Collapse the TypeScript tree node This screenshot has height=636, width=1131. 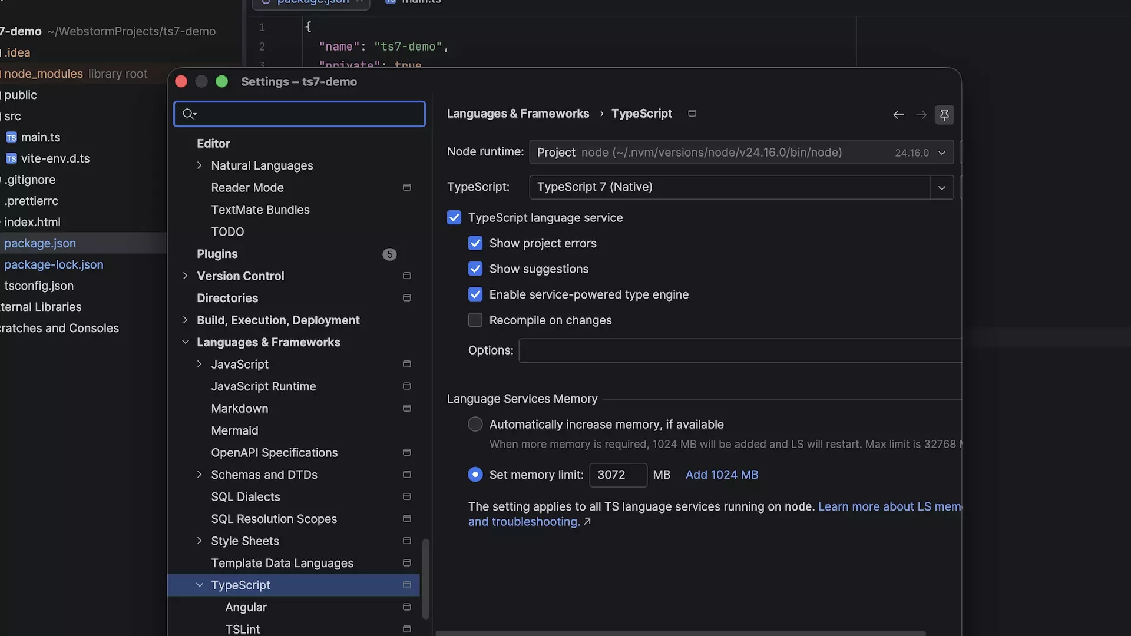[x=199, y=585]
